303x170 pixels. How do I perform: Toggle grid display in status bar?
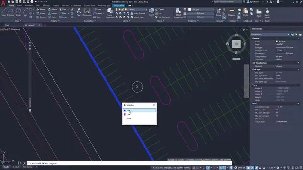click(194, 168)
